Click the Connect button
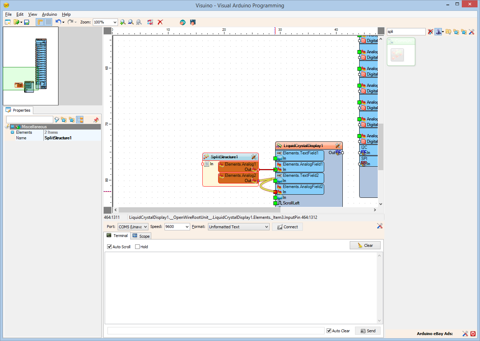480x341 pixels. tap(287, 227)
